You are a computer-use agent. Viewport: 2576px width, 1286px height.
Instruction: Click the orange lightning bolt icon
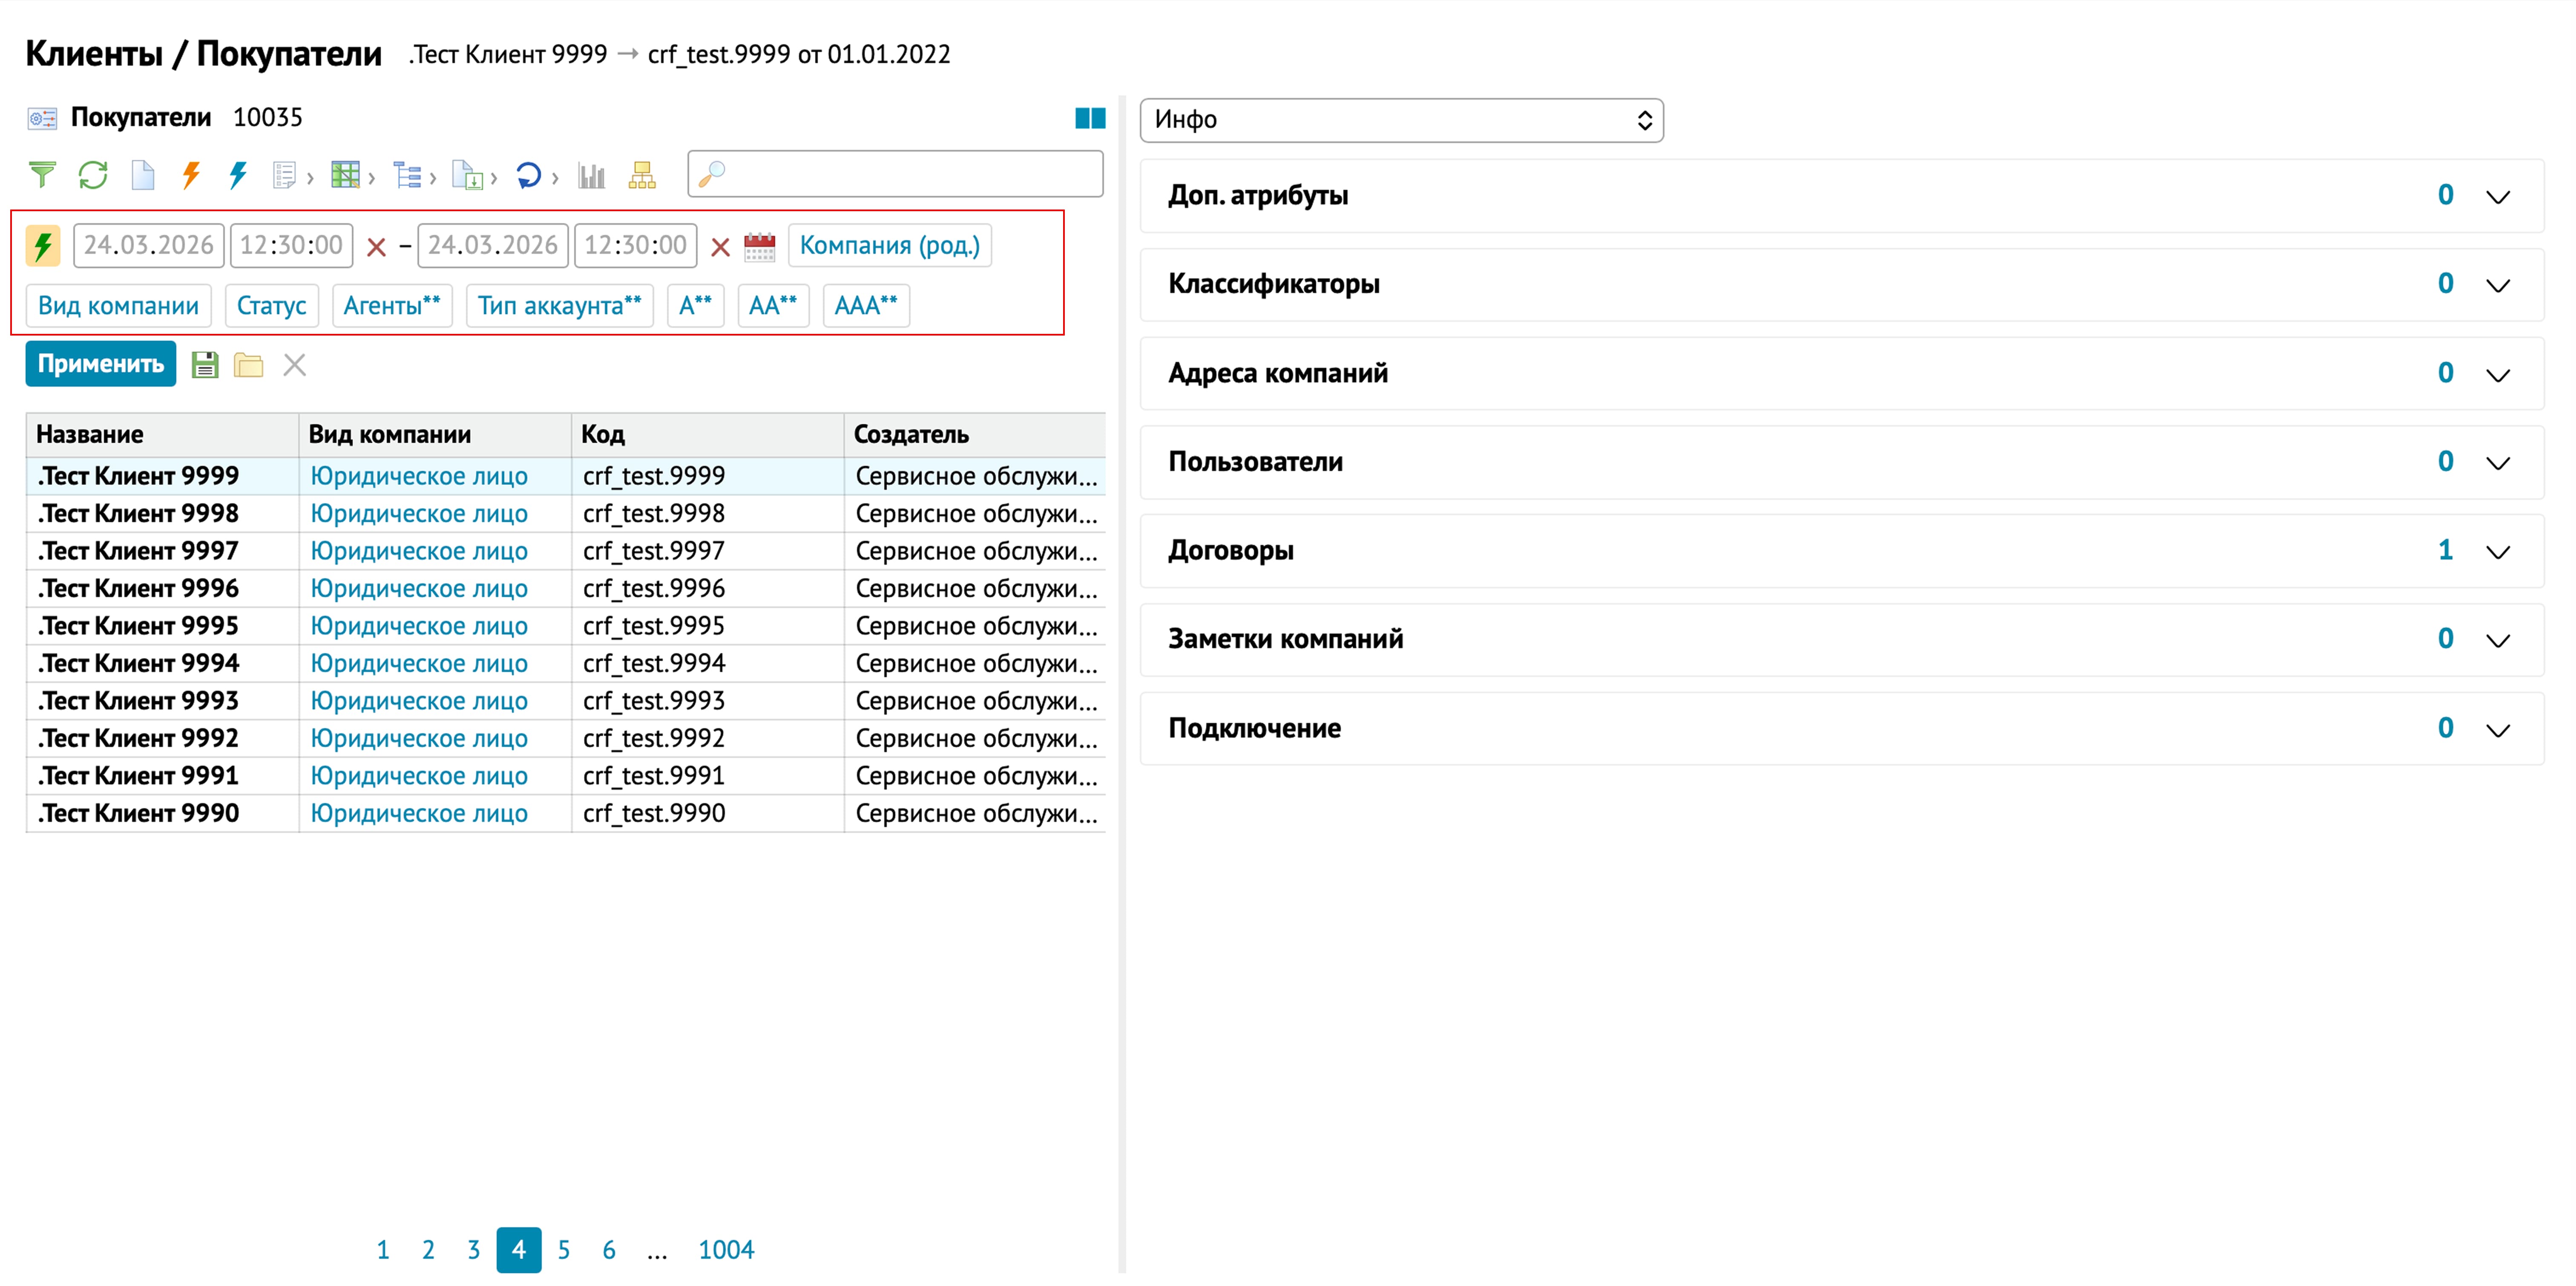190,175
